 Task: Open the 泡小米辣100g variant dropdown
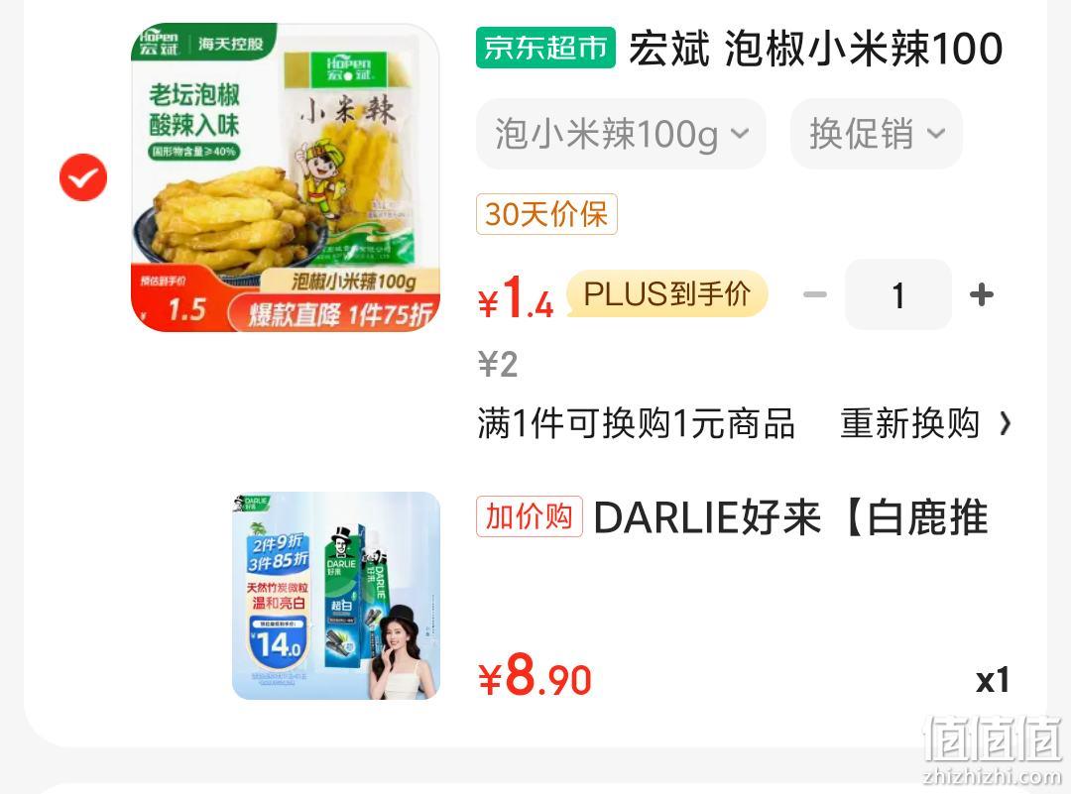[621, 134]
